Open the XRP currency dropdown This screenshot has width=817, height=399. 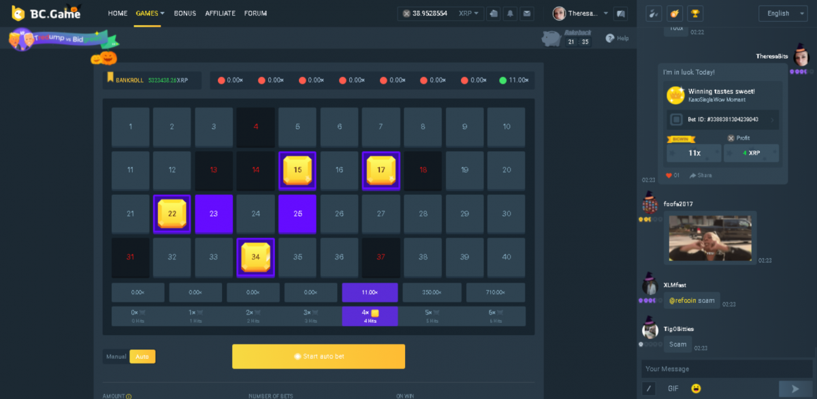click(468, 14)
